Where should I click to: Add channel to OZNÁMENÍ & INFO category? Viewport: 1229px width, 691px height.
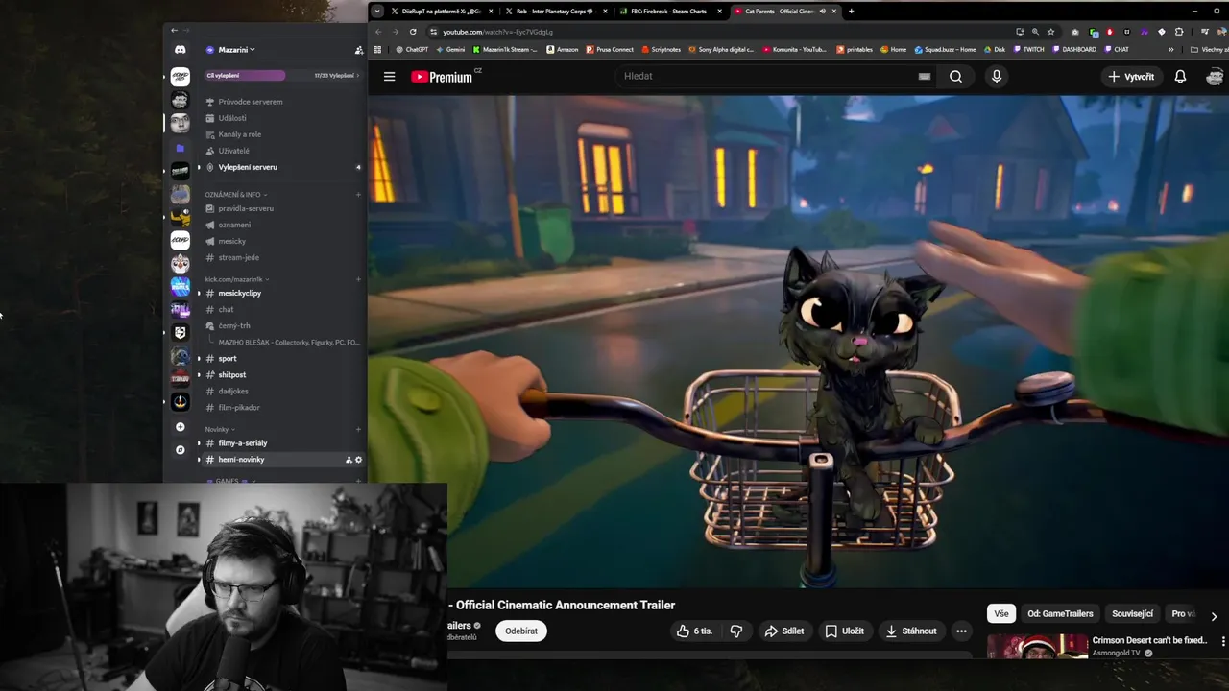(x=359, y=195)
